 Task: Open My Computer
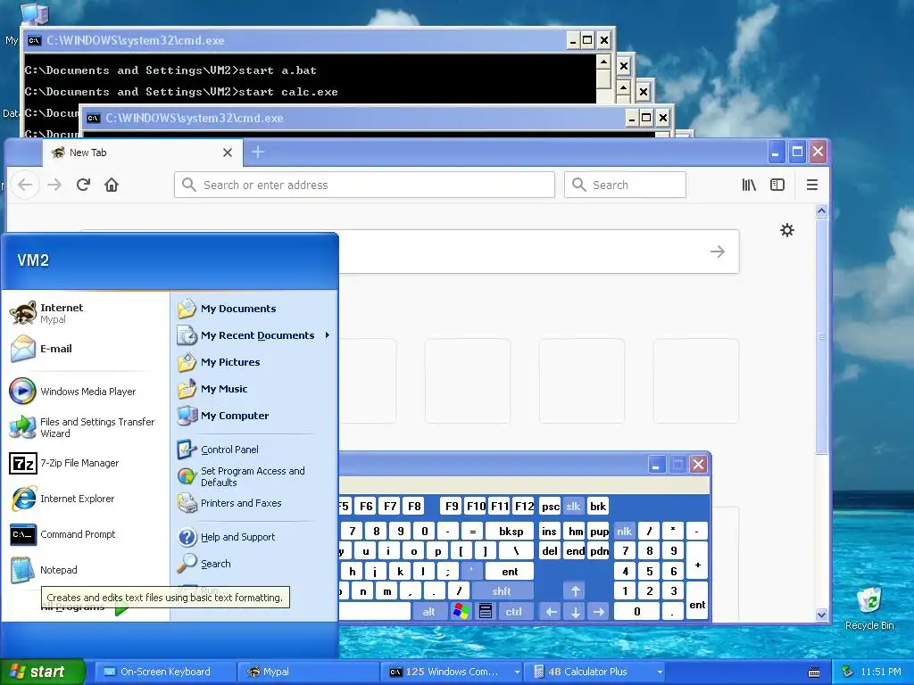253,416
